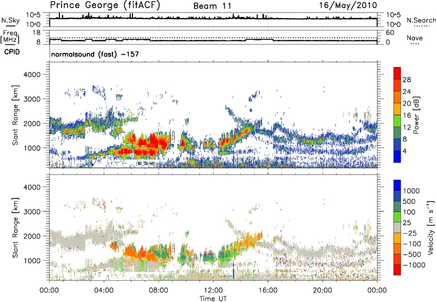Click the 'N.Search' legend label
The width and height of the screenshot is (436, 302).
pos(421,20)
